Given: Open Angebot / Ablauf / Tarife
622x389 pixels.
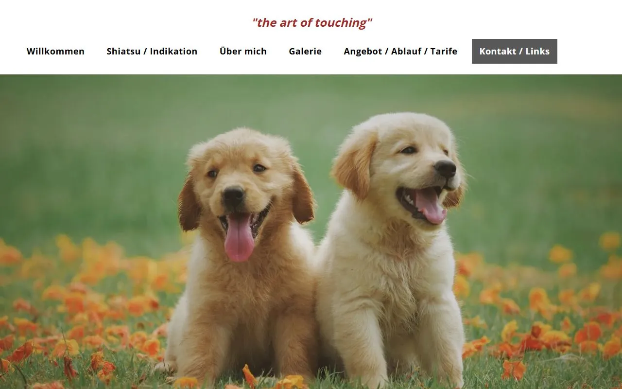Looking at the screenshot, I should point(400,51).
